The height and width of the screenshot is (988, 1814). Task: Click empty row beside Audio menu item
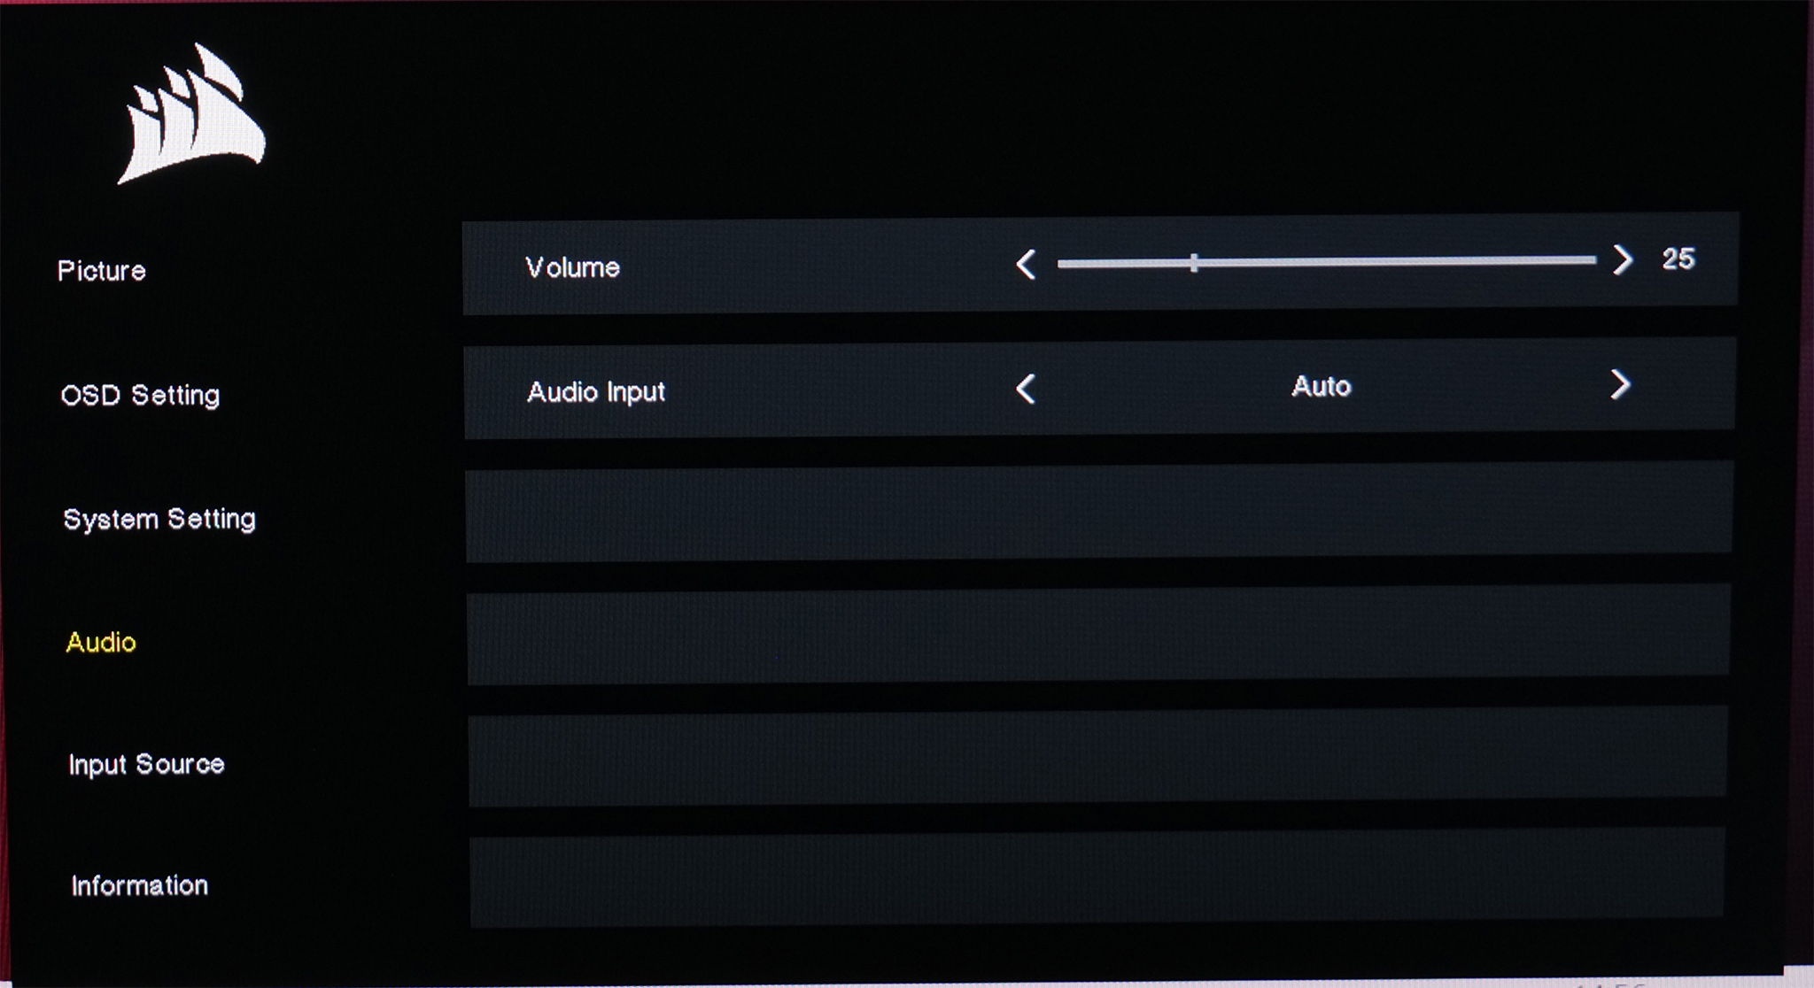[x=1098, y=635]
